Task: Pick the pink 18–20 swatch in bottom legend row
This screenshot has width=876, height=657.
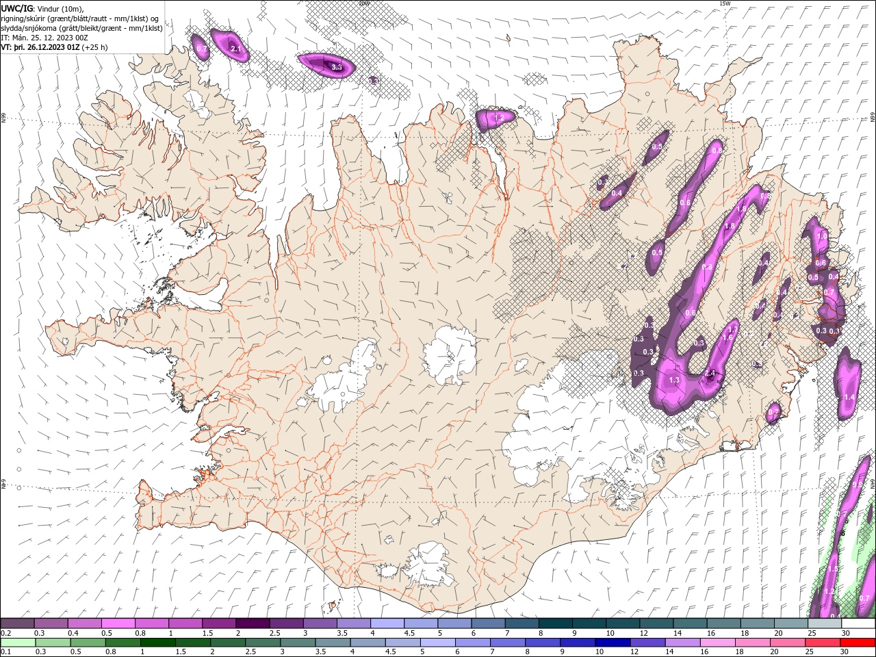Action: coord(752,643)
